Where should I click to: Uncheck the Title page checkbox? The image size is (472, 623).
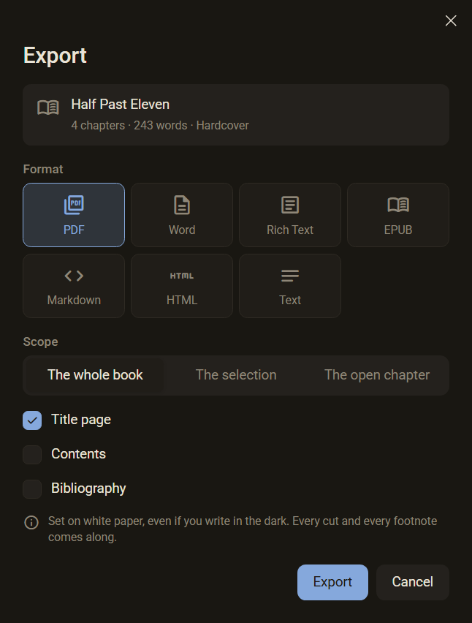tap(32, 420)
